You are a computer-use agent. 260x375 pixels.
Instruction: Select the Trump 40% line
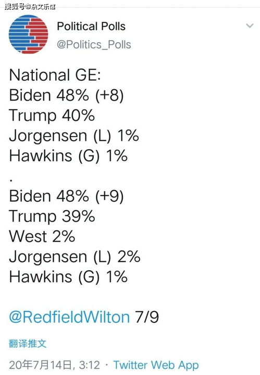(52, 115)
